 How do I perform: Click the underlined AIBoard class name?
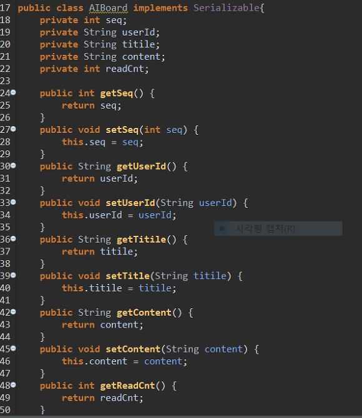coord(109,8)
